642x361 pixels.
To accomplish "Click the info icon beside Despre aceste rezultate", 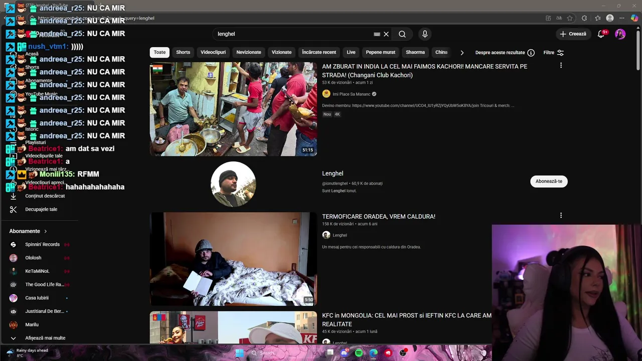I will click(531, 53).
